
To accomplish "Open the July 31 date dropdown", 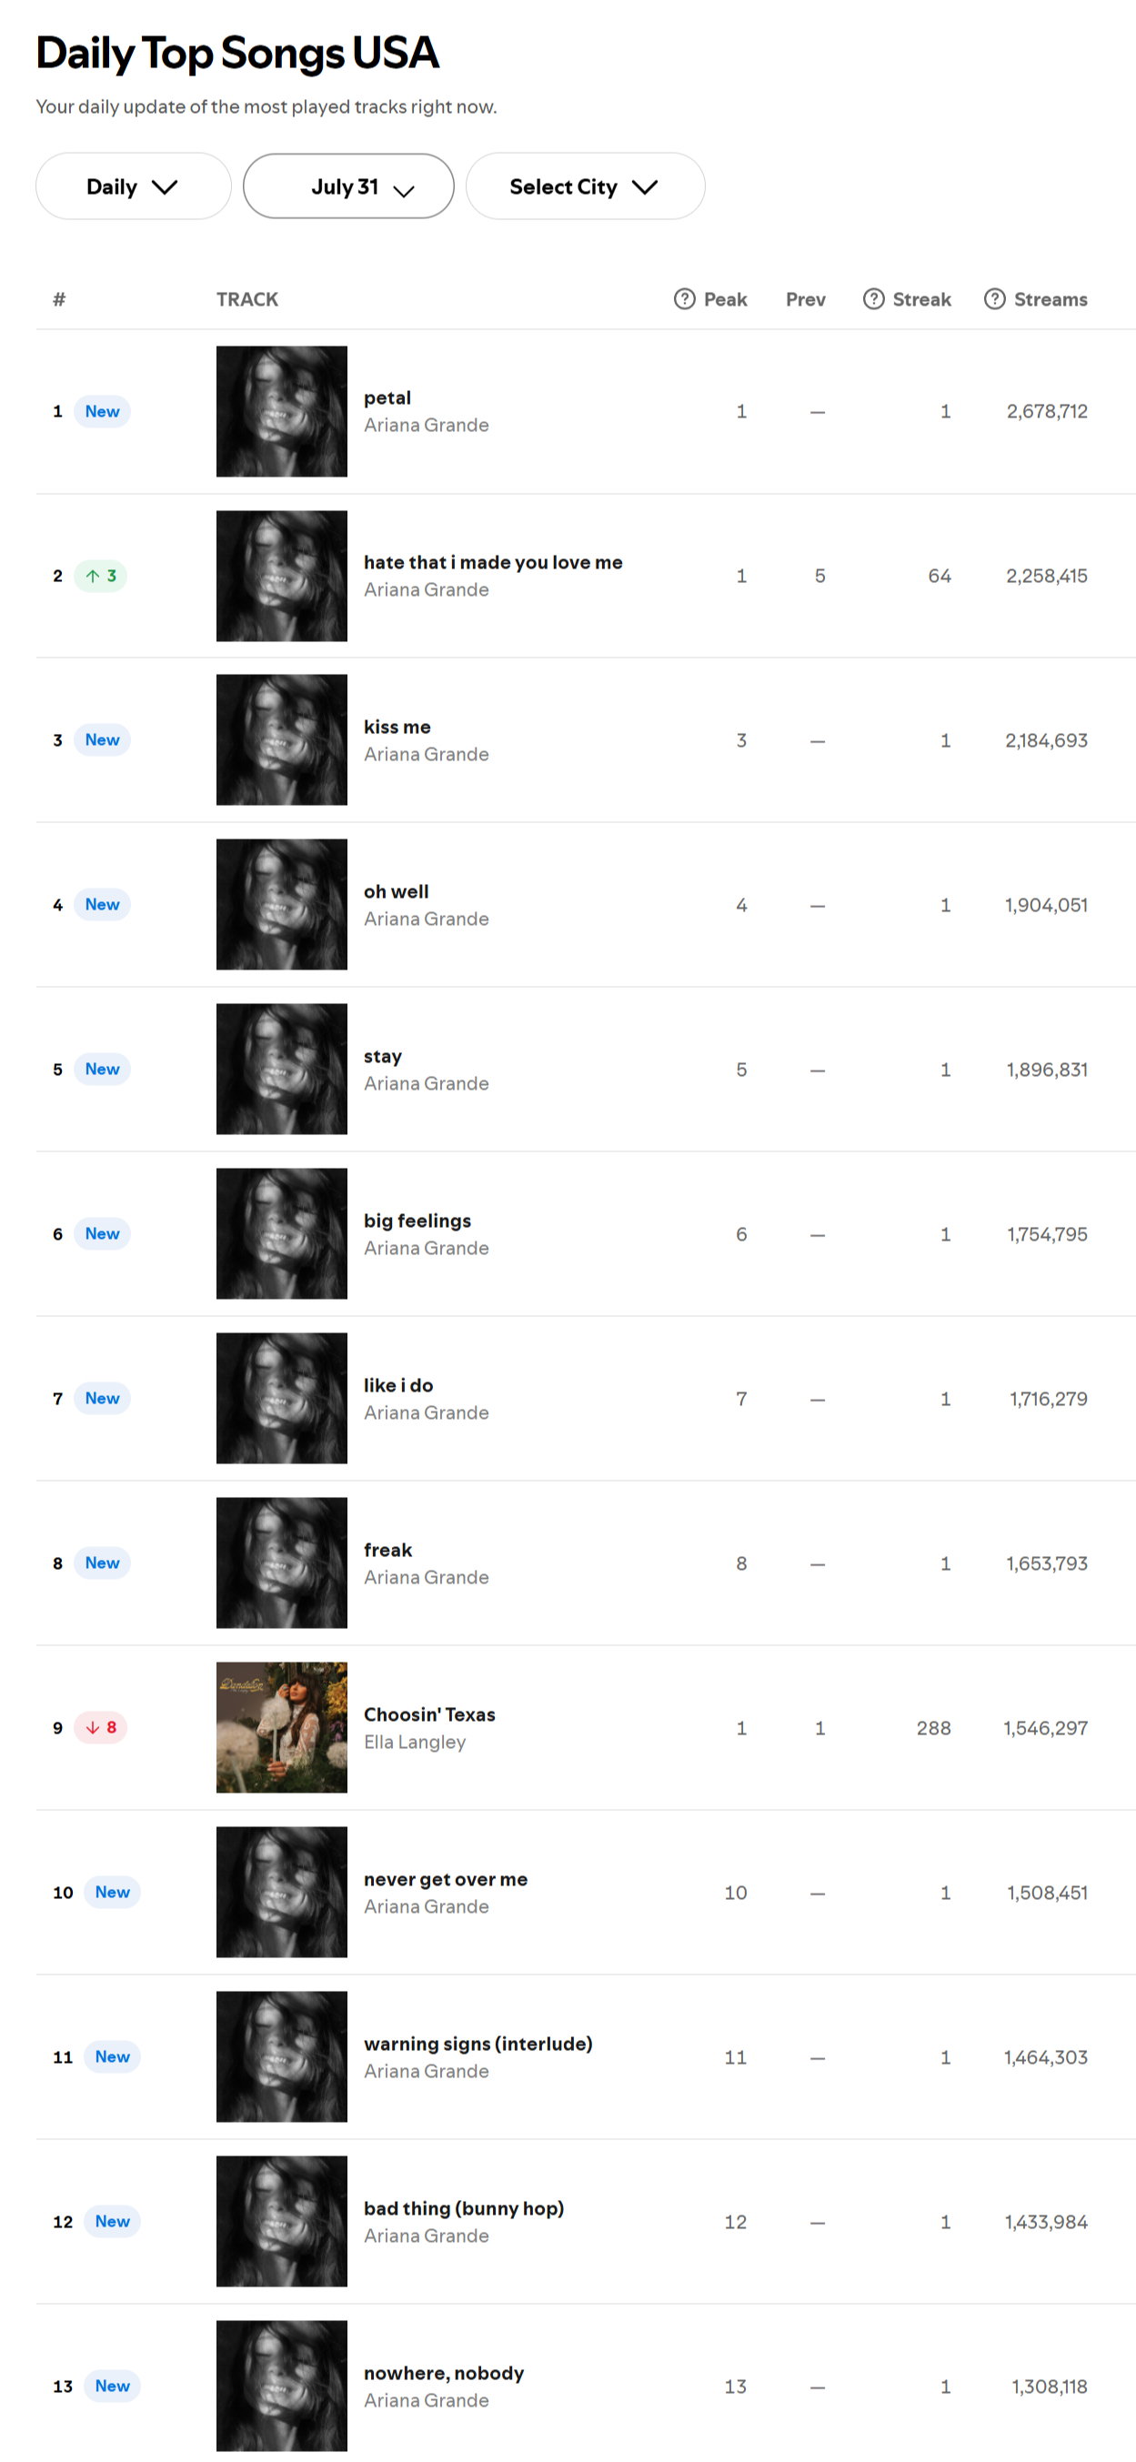I will 347,186.
